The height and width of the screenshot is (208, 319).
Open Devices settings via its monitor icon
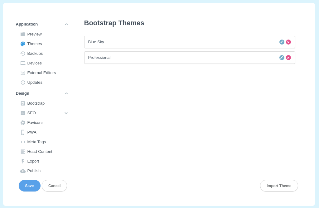[x=22, y=63]
